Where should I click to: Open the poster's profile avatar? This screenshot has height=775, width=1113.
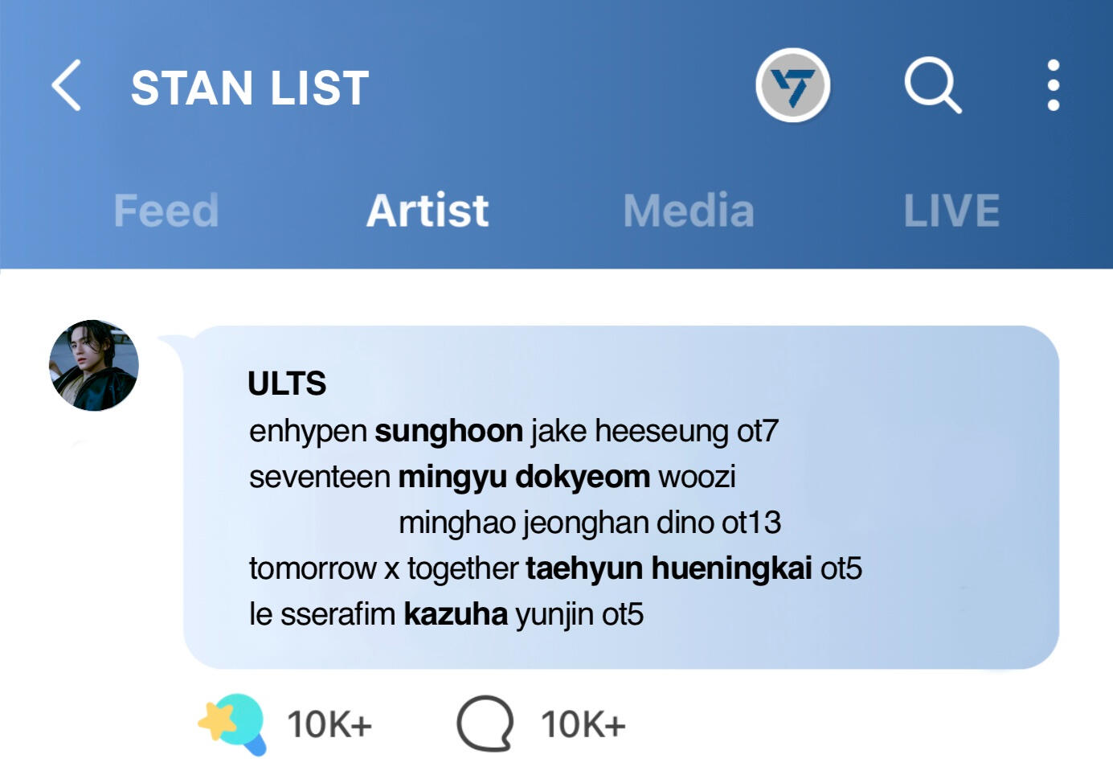94,366
